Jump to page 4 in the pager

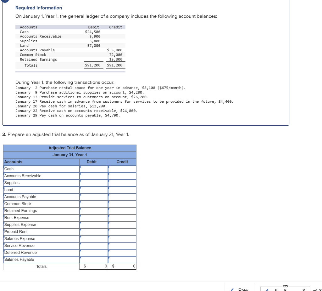click(x=267, y=290)
